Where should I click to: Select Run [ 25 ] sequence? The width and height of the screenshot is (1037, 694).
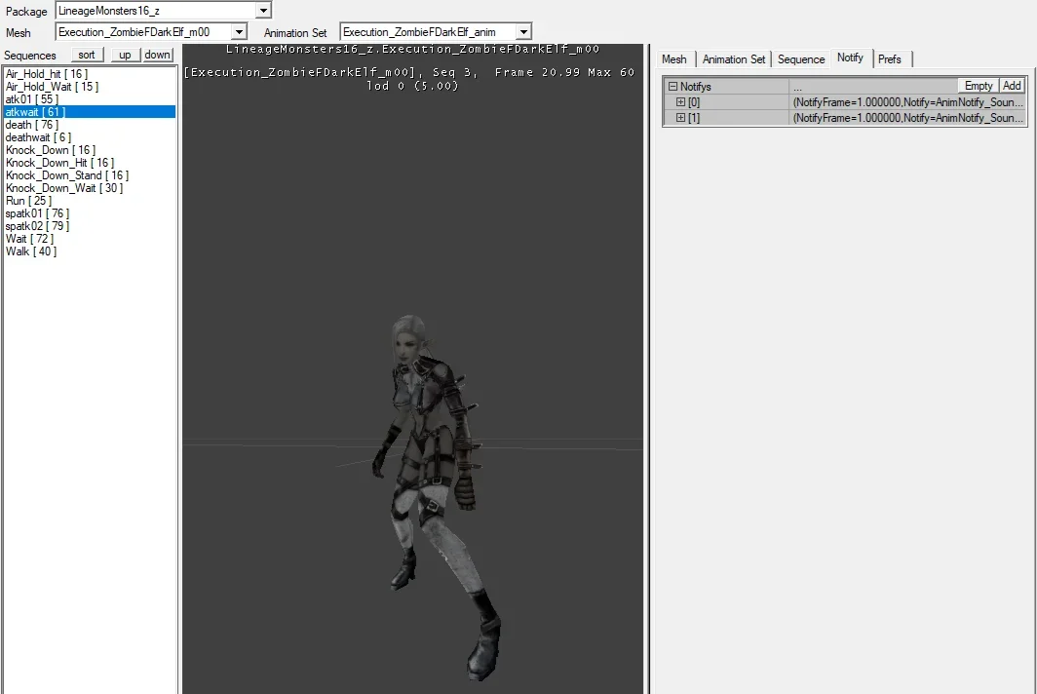click(90, 201)
